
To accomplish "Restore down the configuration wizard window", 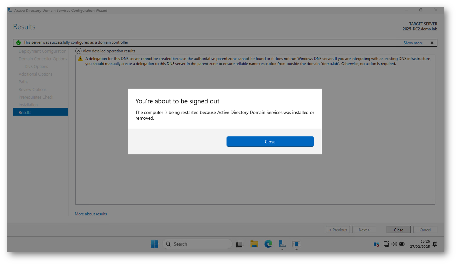I will point(421,10).
